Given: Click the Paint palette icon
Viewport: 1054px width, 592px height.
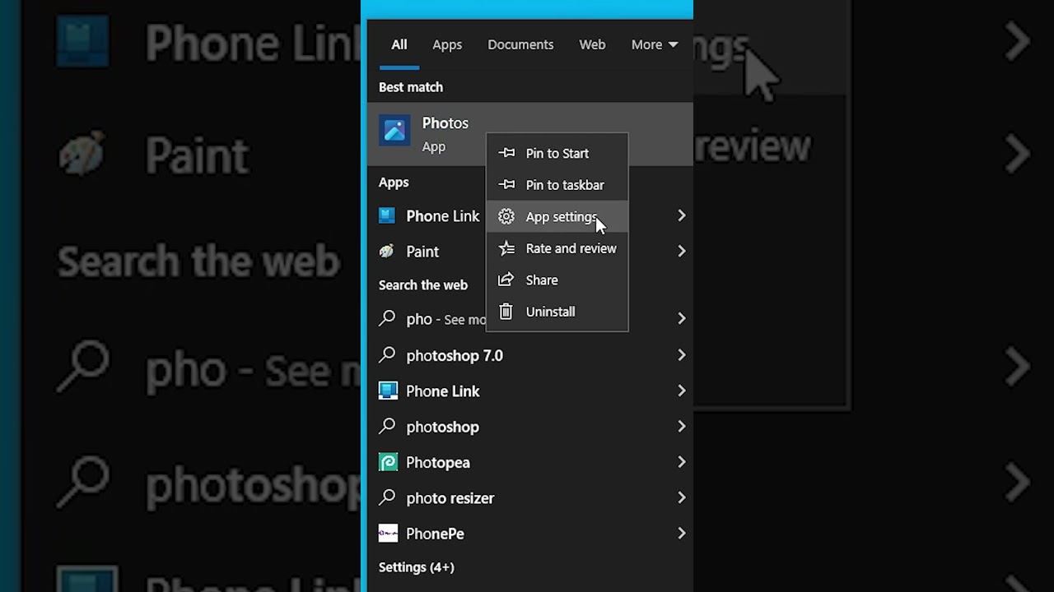Looking at the screenshot, I should pyautogui.click(x=387, y=251).
